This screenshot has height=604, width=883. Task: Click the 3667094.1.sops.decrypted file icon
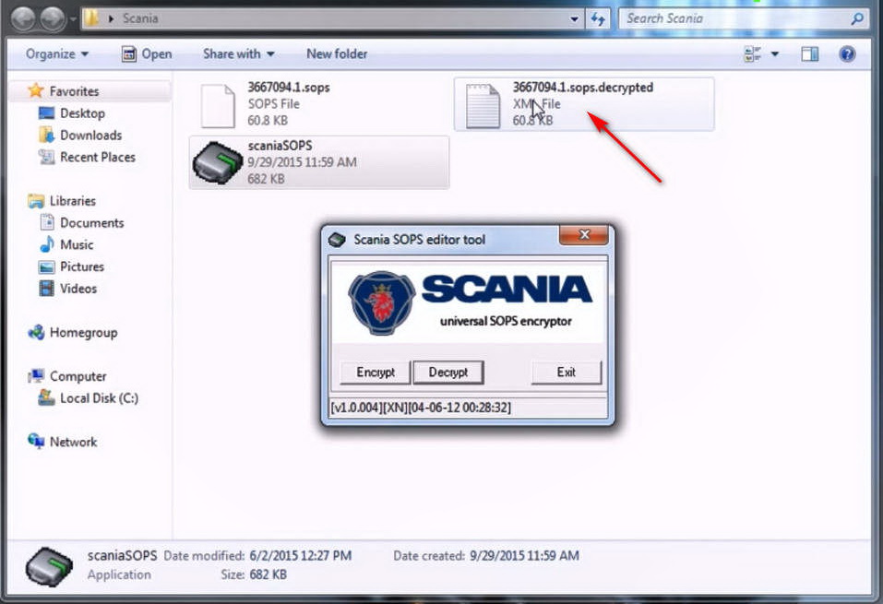click(x=483, y=105)
